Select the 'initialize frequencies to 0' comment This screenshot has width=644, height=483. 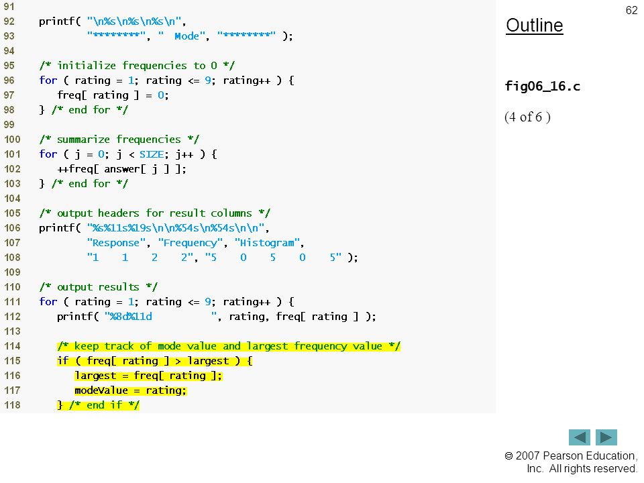point(137,66)
